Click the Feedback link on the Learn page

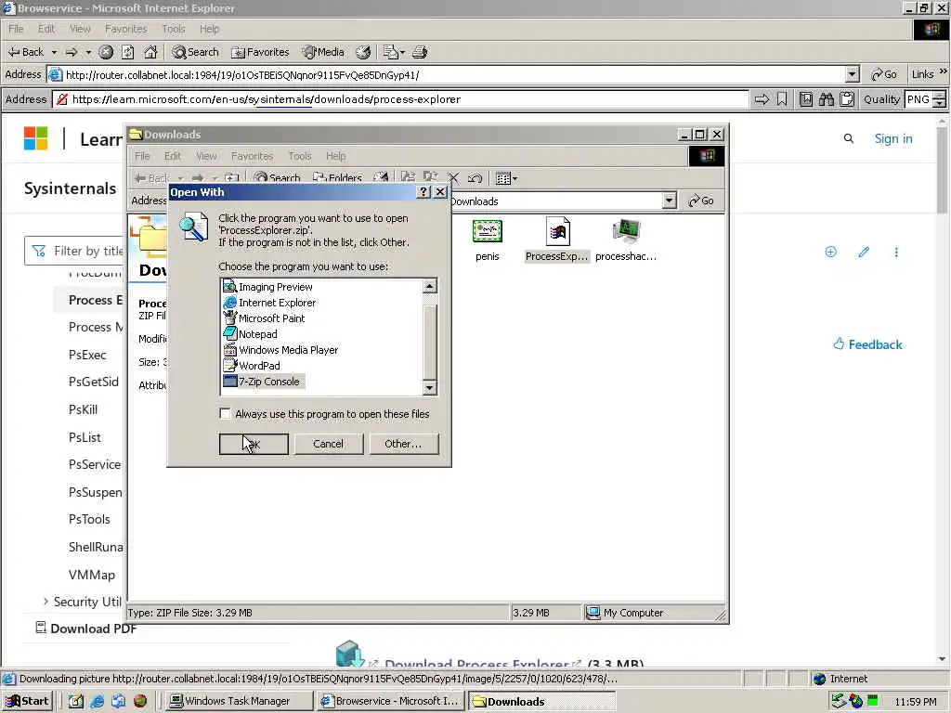(x=868, y=344)
